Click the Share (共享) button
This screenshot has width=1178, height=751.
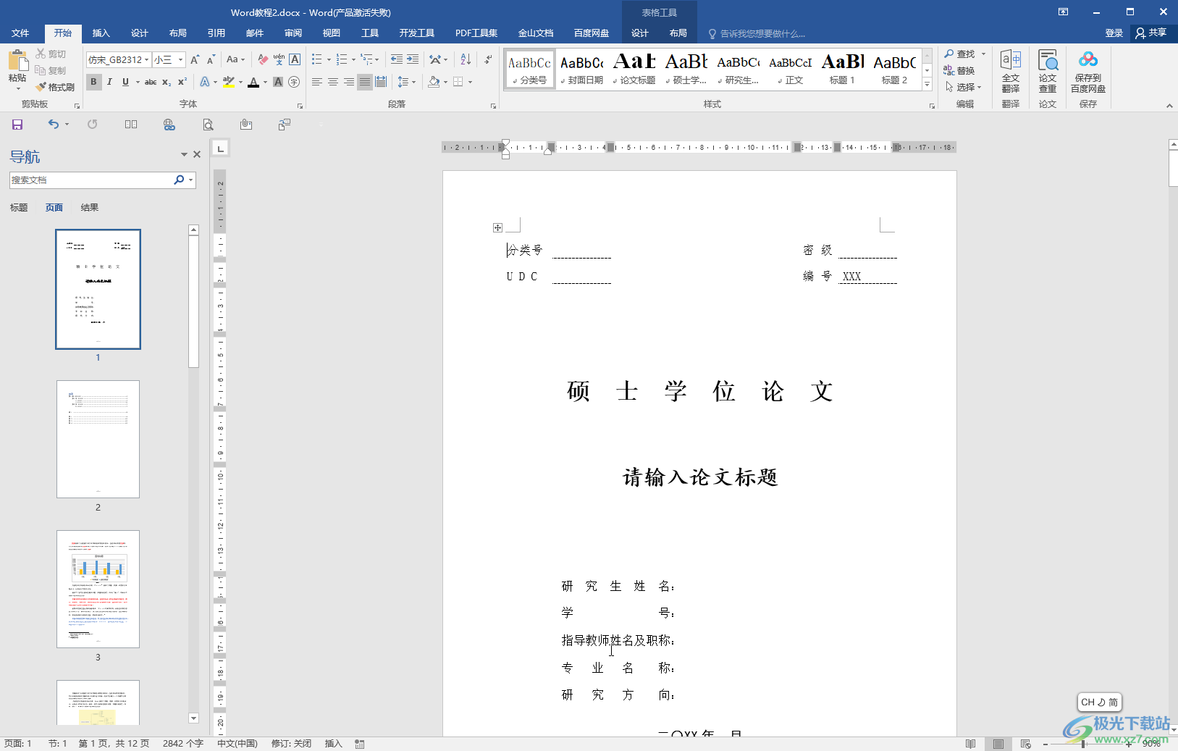click(1151, 33)
